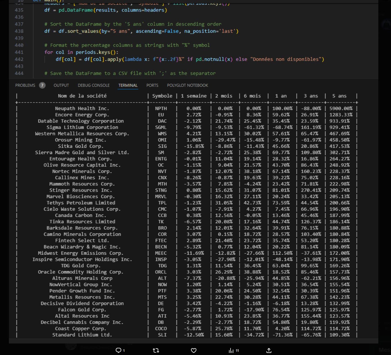Click the 270.41% value in Stinger row
The image size is (391, 355).
[x=311, y=190]
